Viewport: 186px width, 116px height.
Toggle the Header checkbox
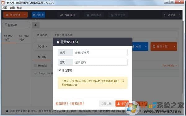point(35,65)
